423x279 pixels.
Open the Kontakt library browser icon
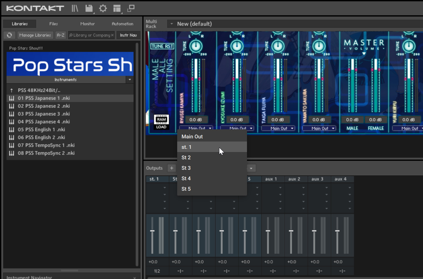point(75,8)
